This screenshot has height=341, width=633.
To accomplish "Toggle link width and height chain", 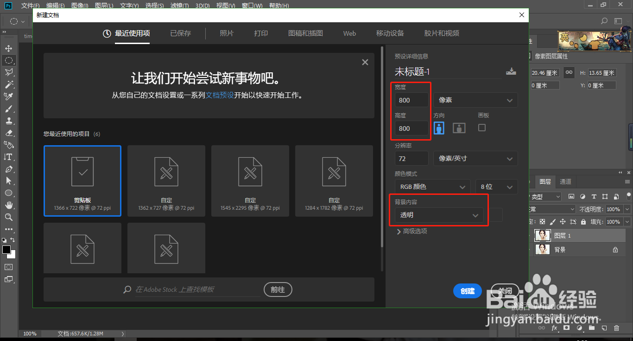I will (569, 72).
